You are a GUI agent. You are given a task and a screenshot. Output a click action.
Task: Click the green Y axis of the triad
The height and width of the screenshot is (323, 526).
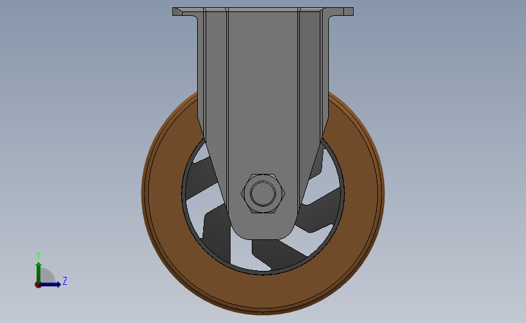point(39,273)
